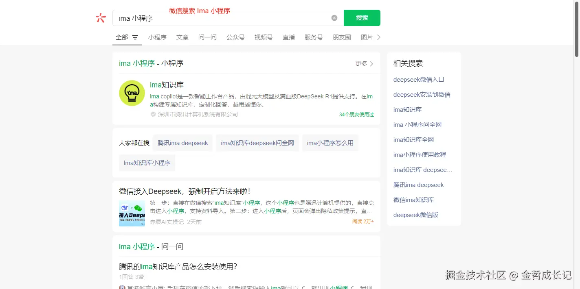
Task: Open related search ima小程序使用教程
Action: 420,155
